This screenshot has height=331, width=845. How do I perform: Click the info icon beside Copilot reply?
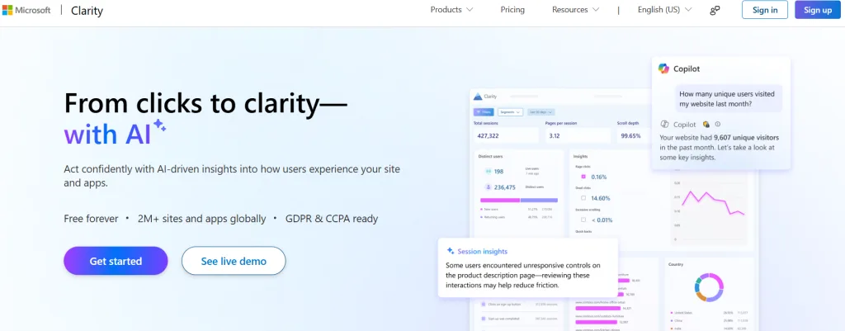(717, 124)
